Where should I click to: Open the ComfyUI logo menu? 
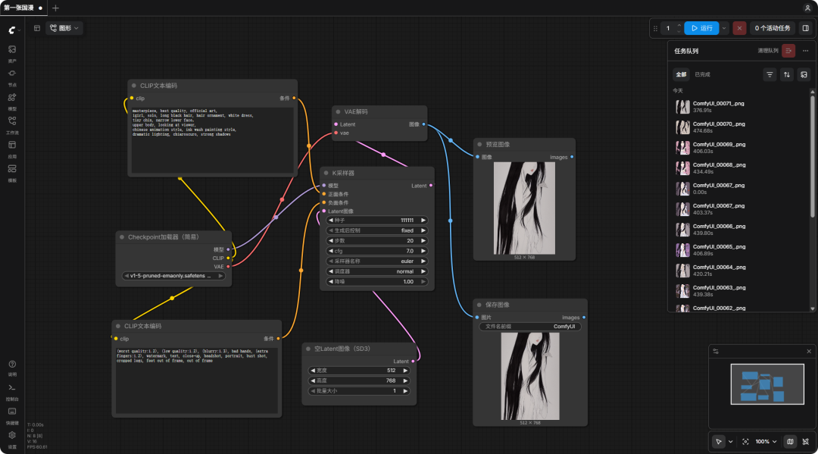(14, 30)
